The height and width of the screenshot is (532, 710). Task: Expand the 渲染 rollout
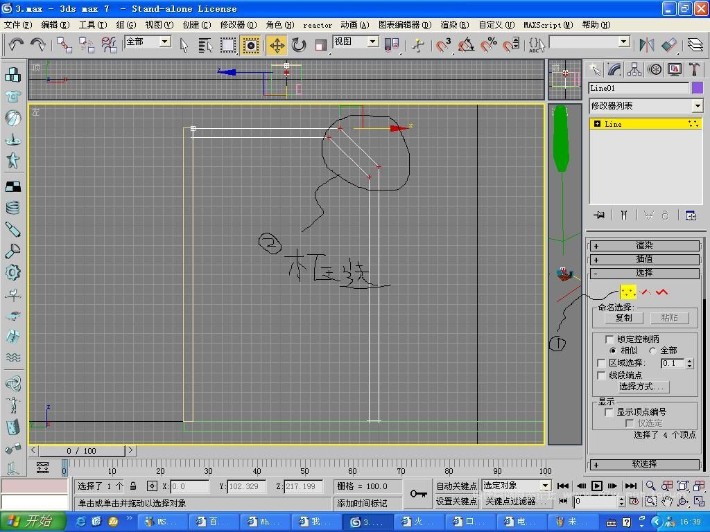pyautogui.click(x=644, y=246)
